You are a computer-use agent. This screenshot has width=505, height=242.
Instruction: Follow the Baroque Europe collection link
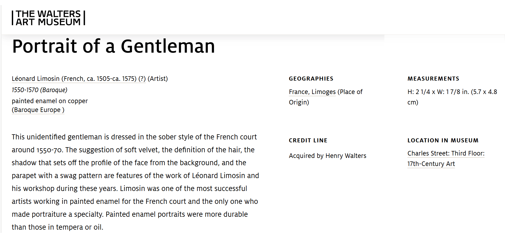pos(38,110)
